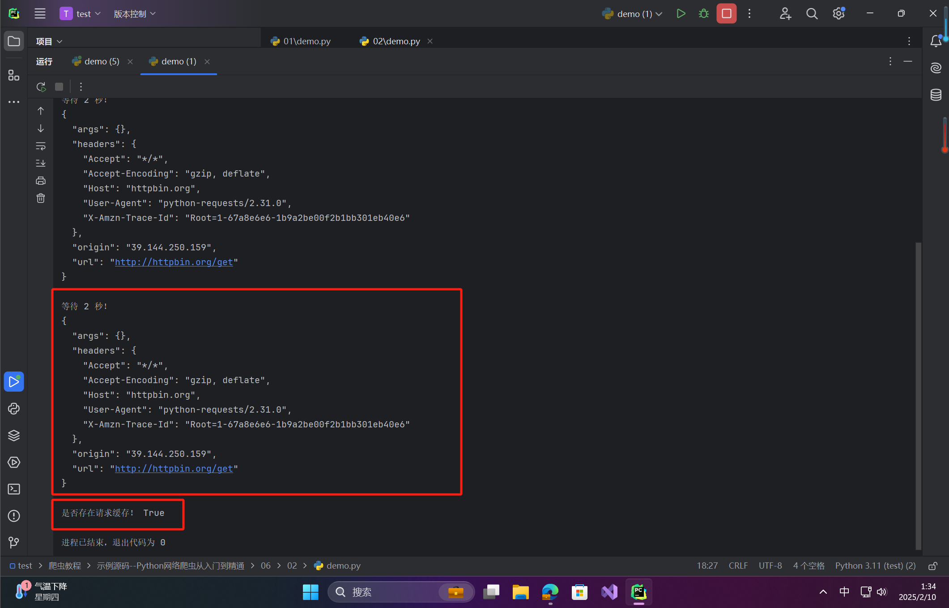Open the demo (1) run configuration dropdown

coord(632,13)
